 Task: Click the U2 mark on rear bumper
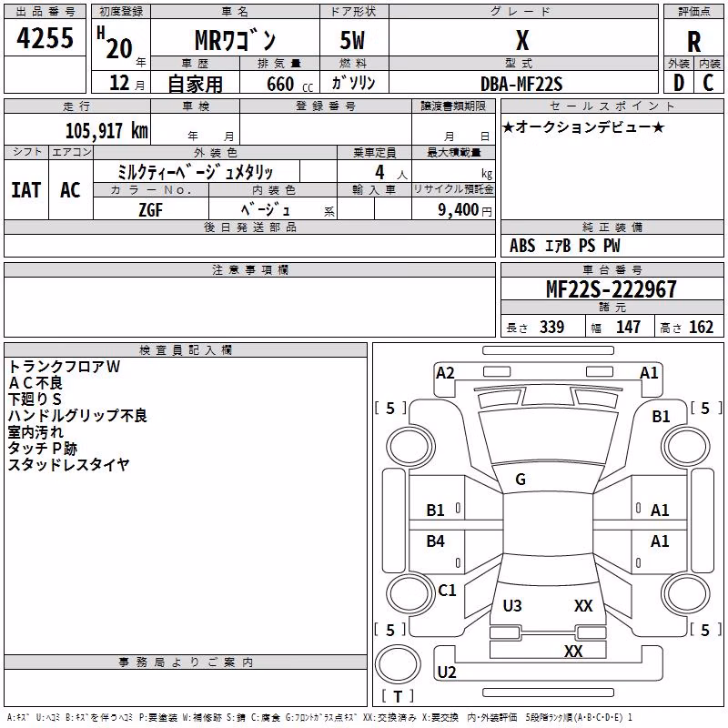click(x=447, y=672)
